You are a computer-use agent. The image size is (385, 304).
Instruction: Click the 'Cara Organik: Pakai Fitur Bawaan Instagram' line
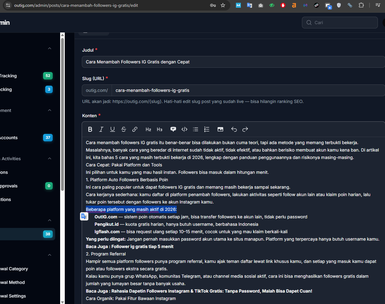pyautogui.click(x=131, y=298)
